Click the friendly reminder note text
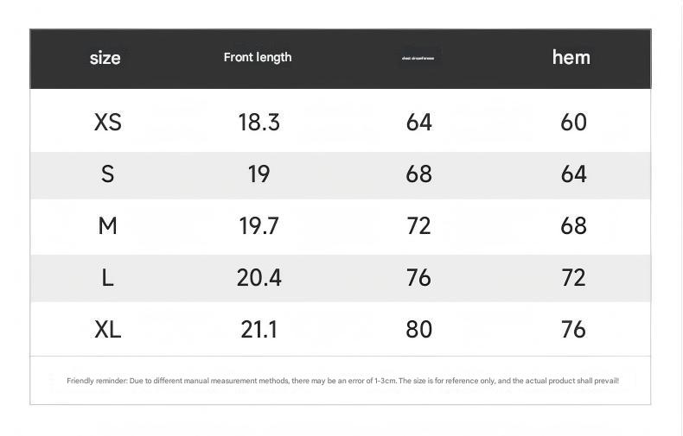 coord(342,380)
